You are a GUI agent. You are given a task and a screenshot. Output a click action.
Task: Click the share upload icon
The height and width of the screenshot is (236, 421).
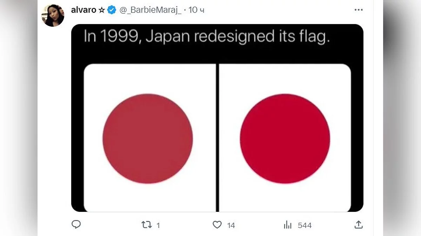click(x=358, y=225)
